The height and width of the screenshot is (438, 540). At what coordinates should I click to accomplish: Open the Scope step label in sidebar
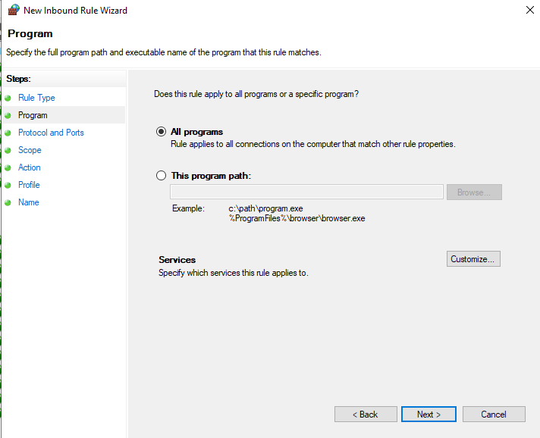(30, 150)
